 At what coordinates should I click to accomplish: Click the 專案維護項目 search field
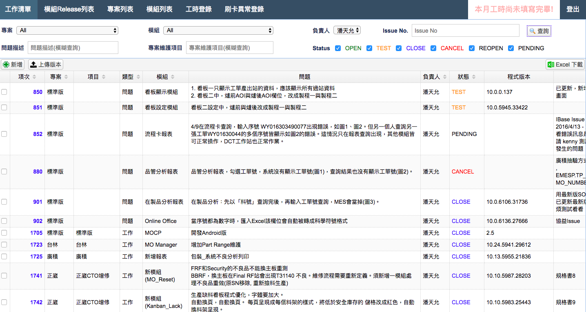click(230, 48)
